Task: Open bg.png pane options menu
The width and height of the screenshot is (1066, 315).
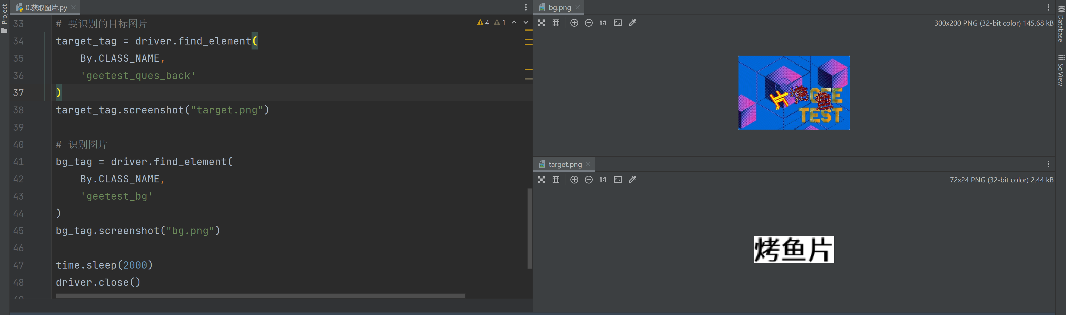Action: tap(1048, 8)
